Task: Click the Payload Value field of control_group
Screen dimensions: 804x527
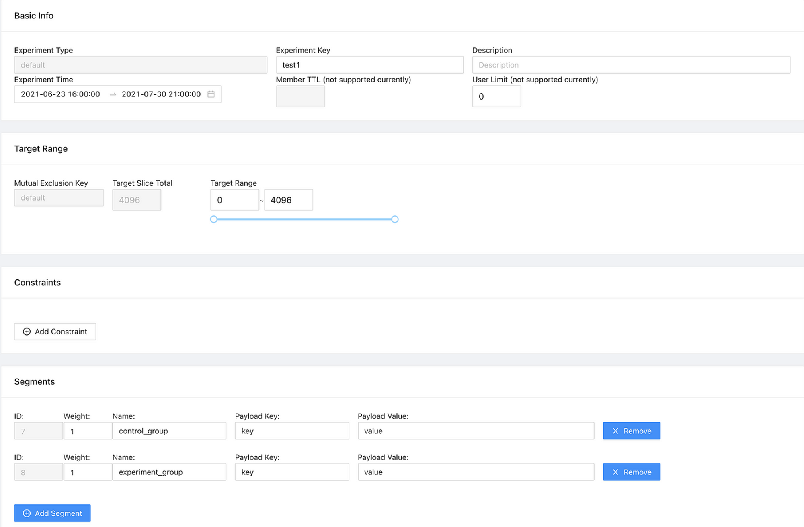Action: coord(476,431)
